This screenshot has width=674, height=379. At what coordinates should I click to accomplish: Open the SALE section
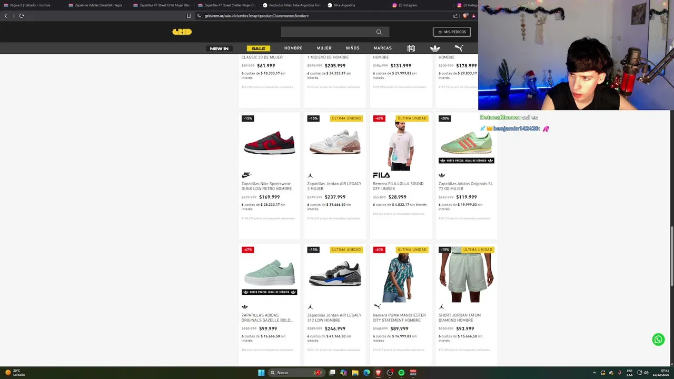pos(259,48)
